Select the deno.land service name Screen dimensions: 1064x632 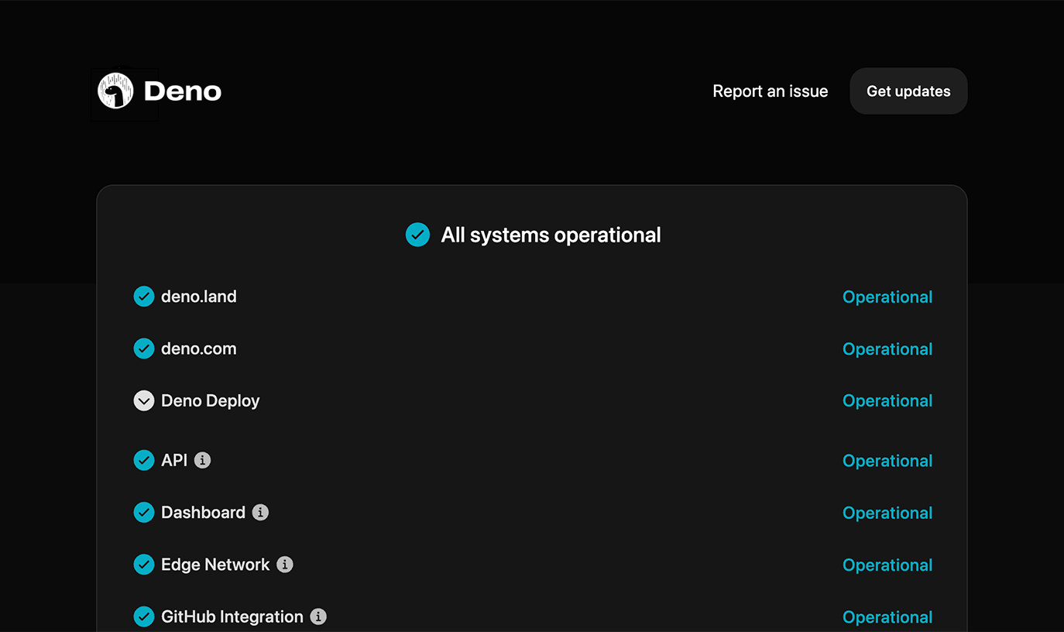coord(199,297)
